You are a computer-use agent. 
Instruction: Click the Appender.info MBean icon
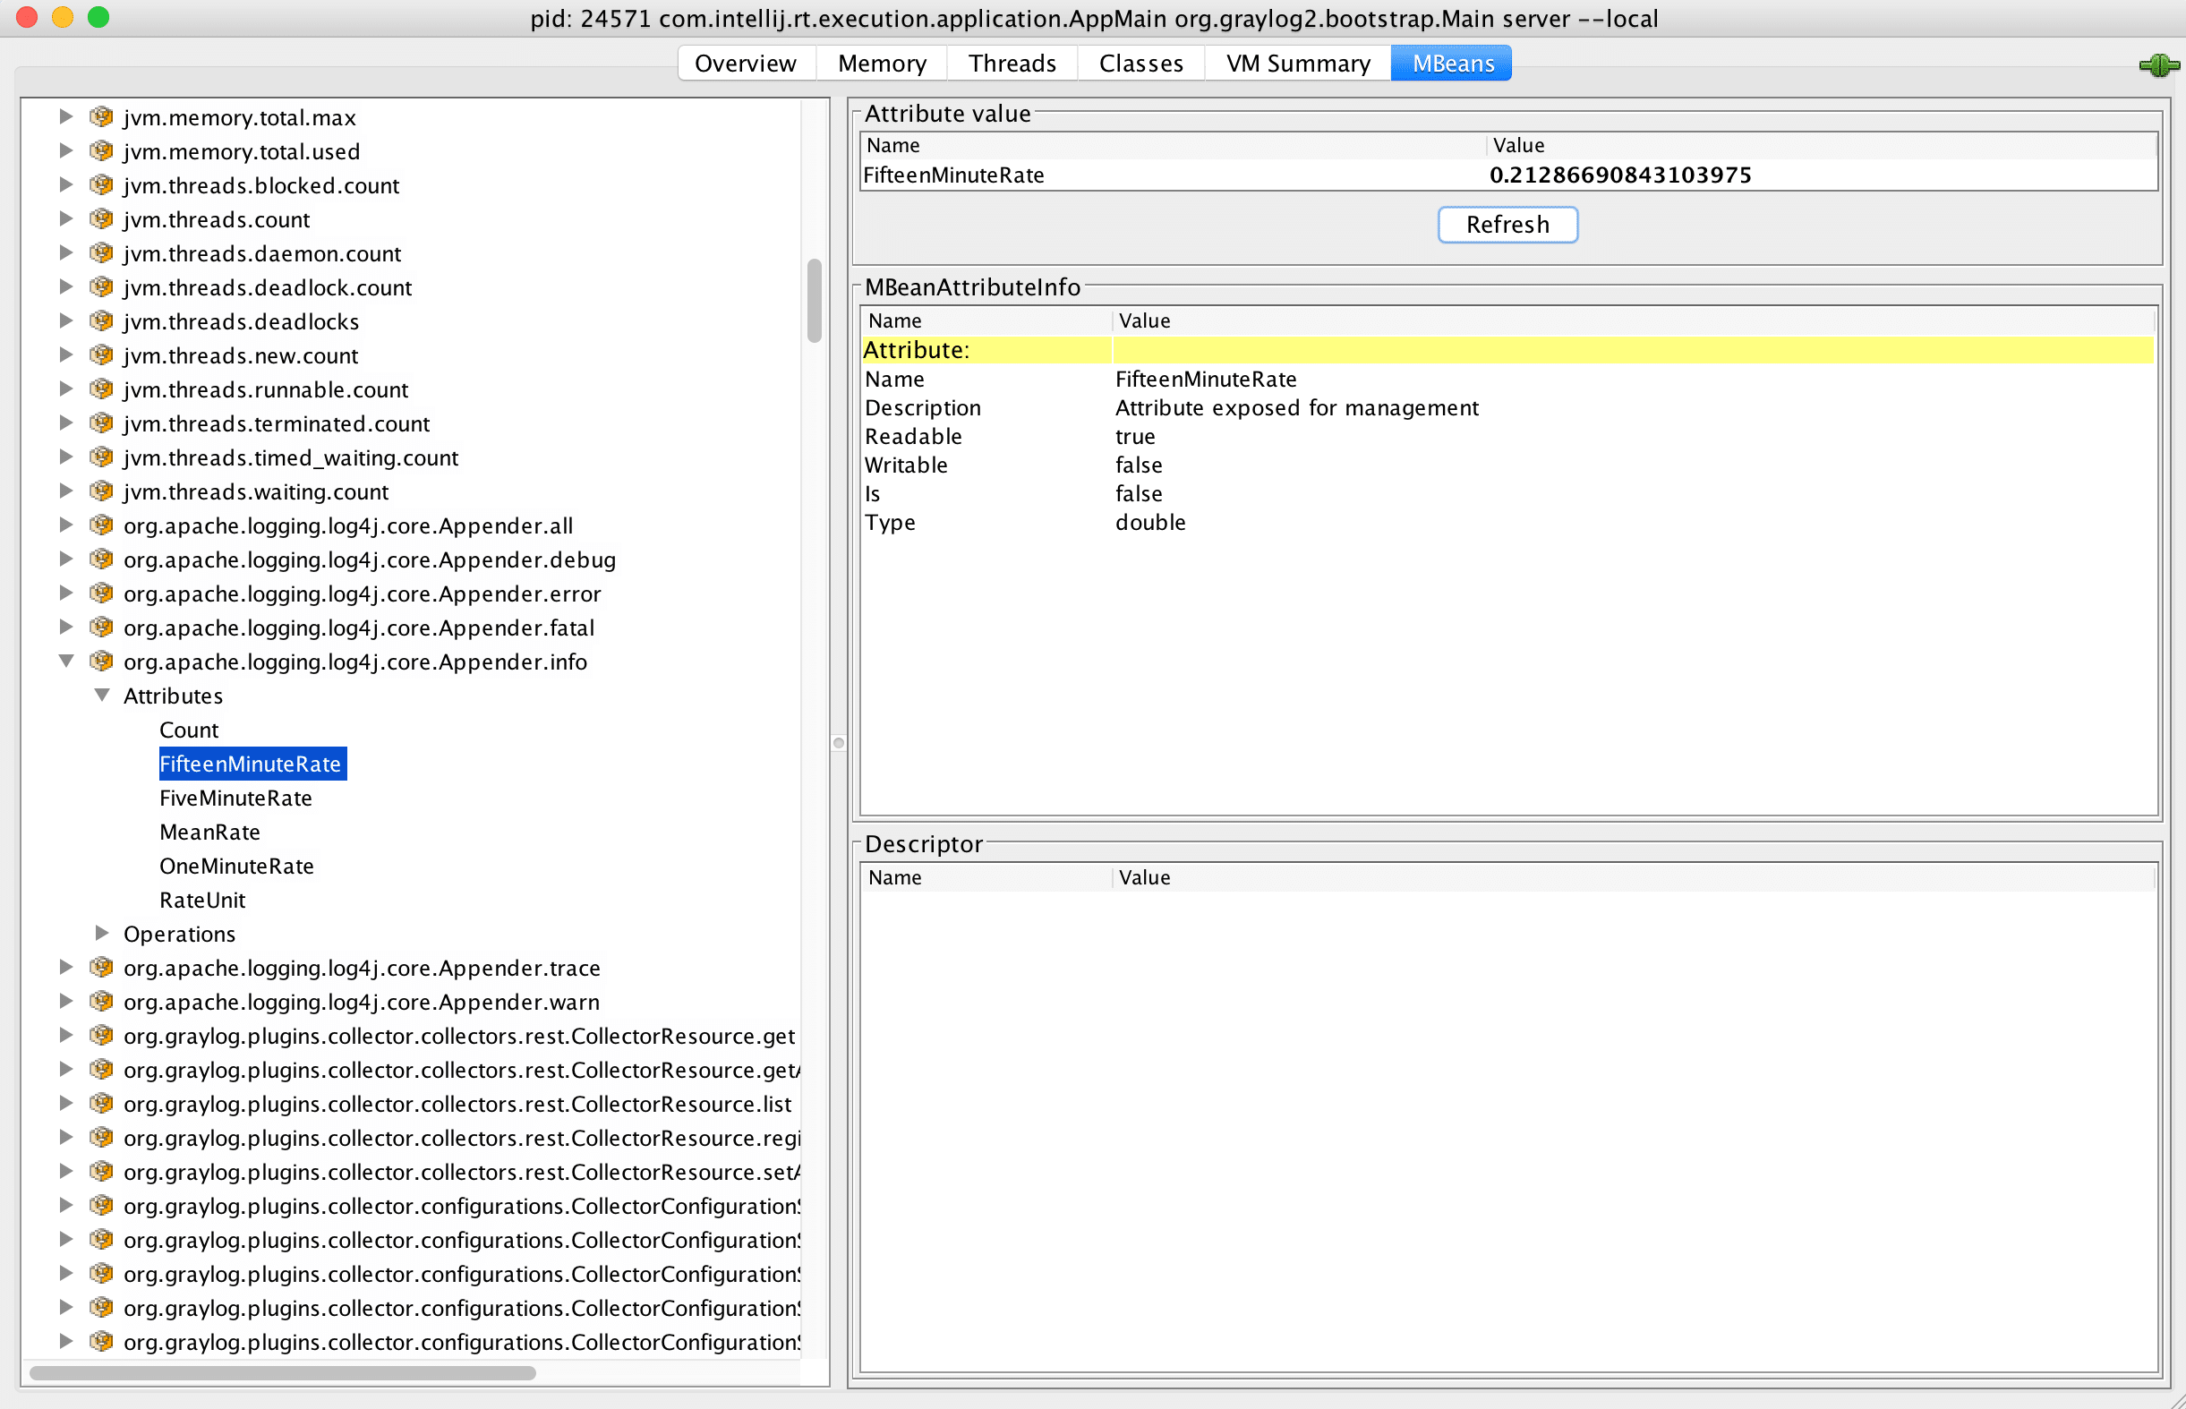[101, 662]
